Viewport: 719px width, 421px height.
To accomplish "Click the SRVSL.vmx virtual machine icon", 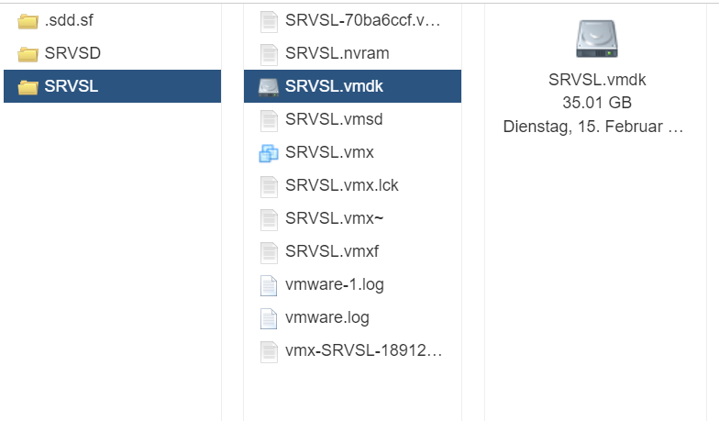I will pyautogui.click(x=268, y=153).
